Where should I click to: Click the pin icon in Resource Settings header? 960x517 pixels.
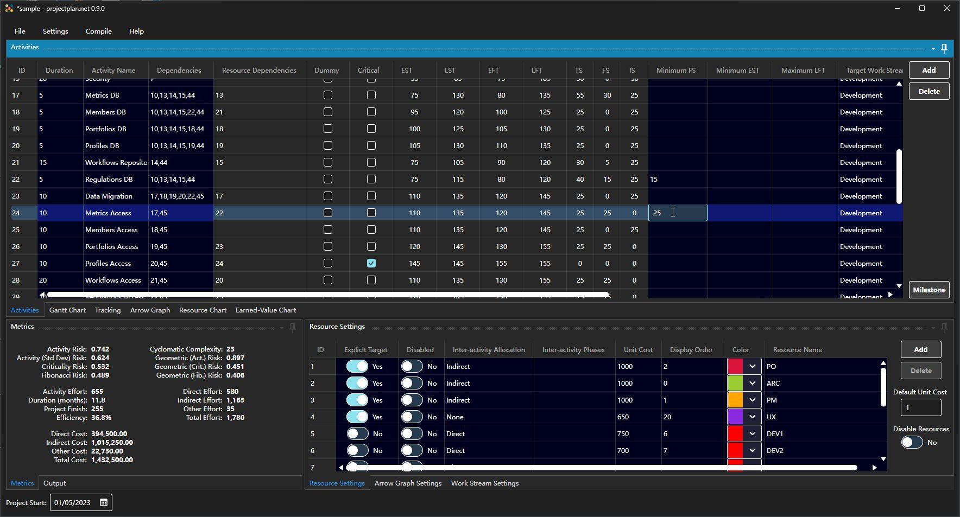(x=944, y=328)
